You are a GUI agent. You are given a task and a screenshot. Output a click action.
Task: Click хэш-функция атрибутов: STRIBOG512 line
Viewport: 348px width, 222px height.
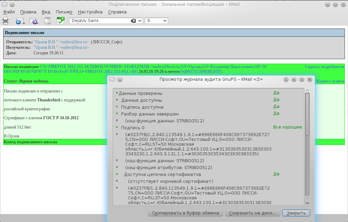[x=169, y=168]
